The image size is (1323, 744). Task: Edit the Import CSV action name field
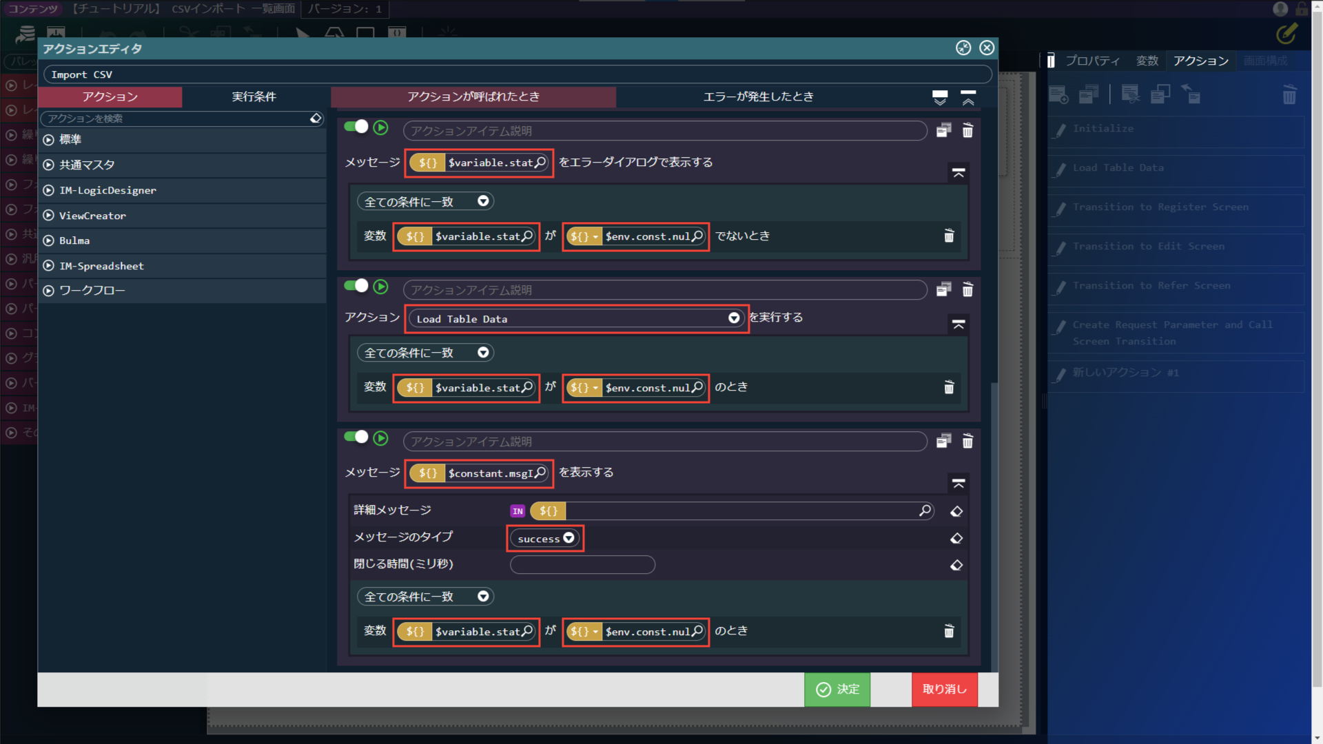tap(517, 74)
